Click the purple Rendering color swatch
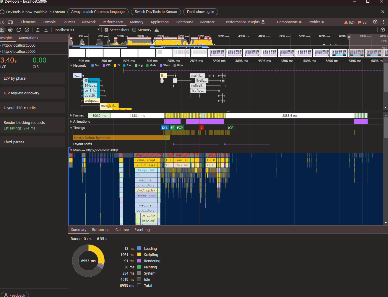 click(x=139, y=261)
